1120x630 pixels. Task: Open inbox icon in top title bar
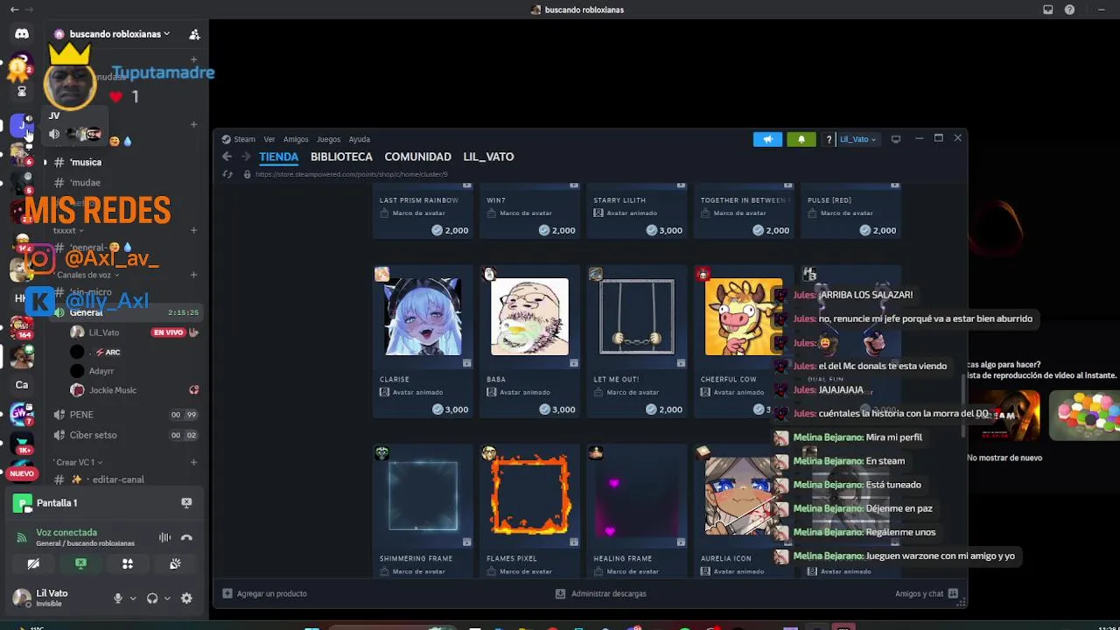click(1048, 10)
